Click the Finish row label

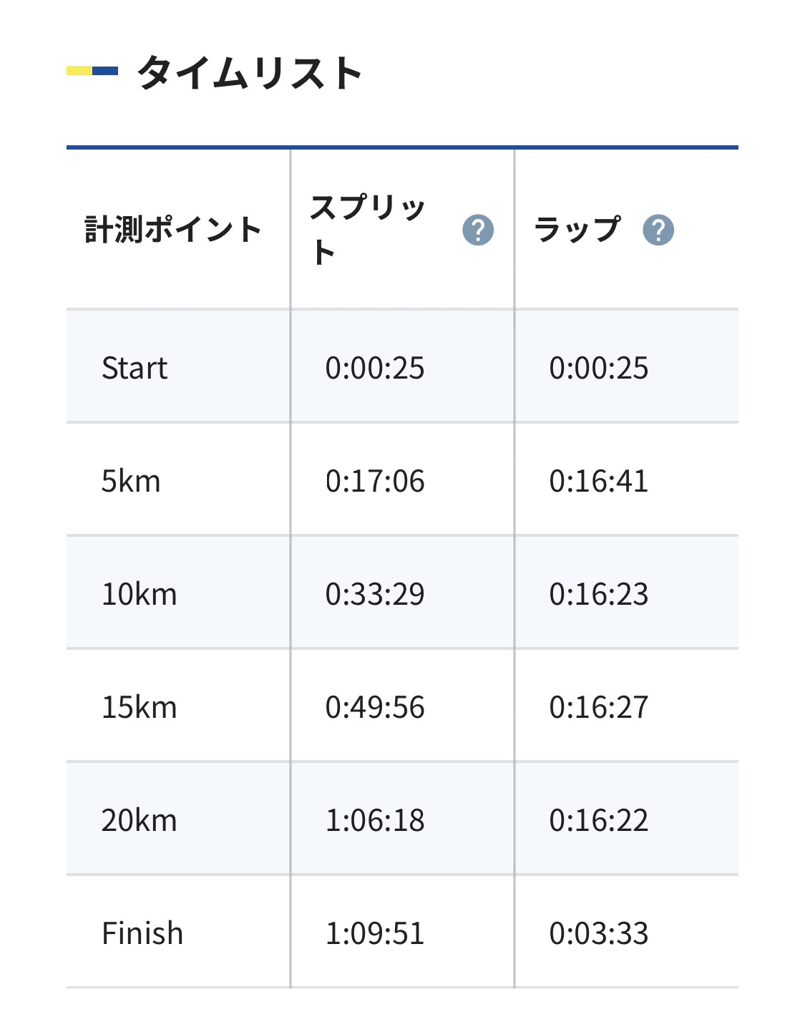142,934
